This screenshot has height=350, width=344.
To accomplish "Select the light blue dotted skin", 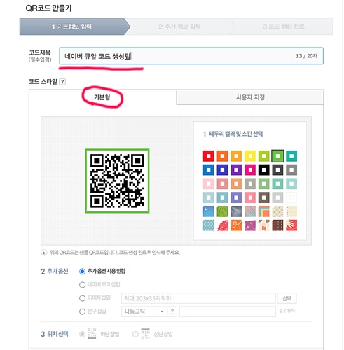I will coord(208,225).
